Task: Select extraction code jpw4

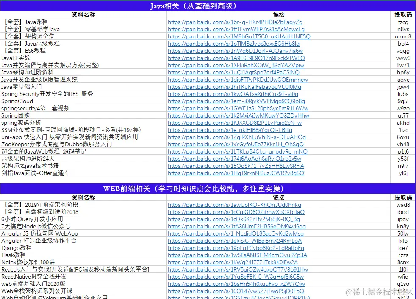Action: point(403,87)
